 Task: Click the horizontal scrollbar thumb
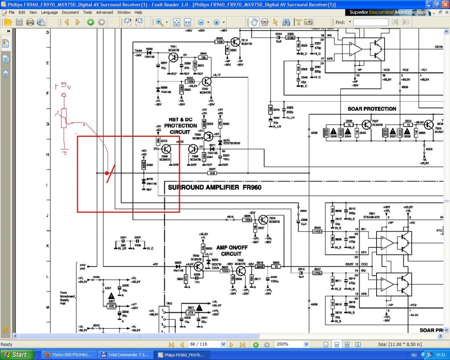(x=139, y=336)
